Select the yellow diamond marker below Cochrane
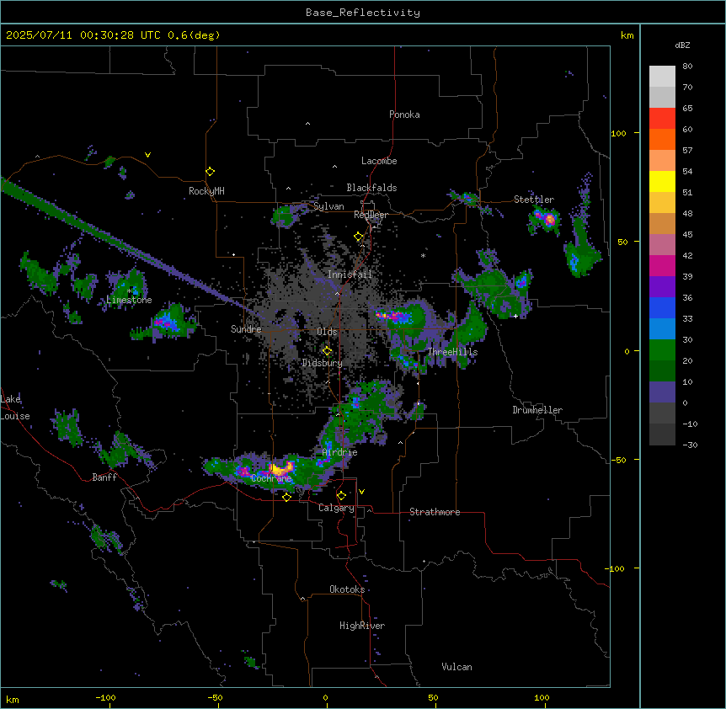The height and width of the screenshot is (709, 726). (x=286, y=497)
